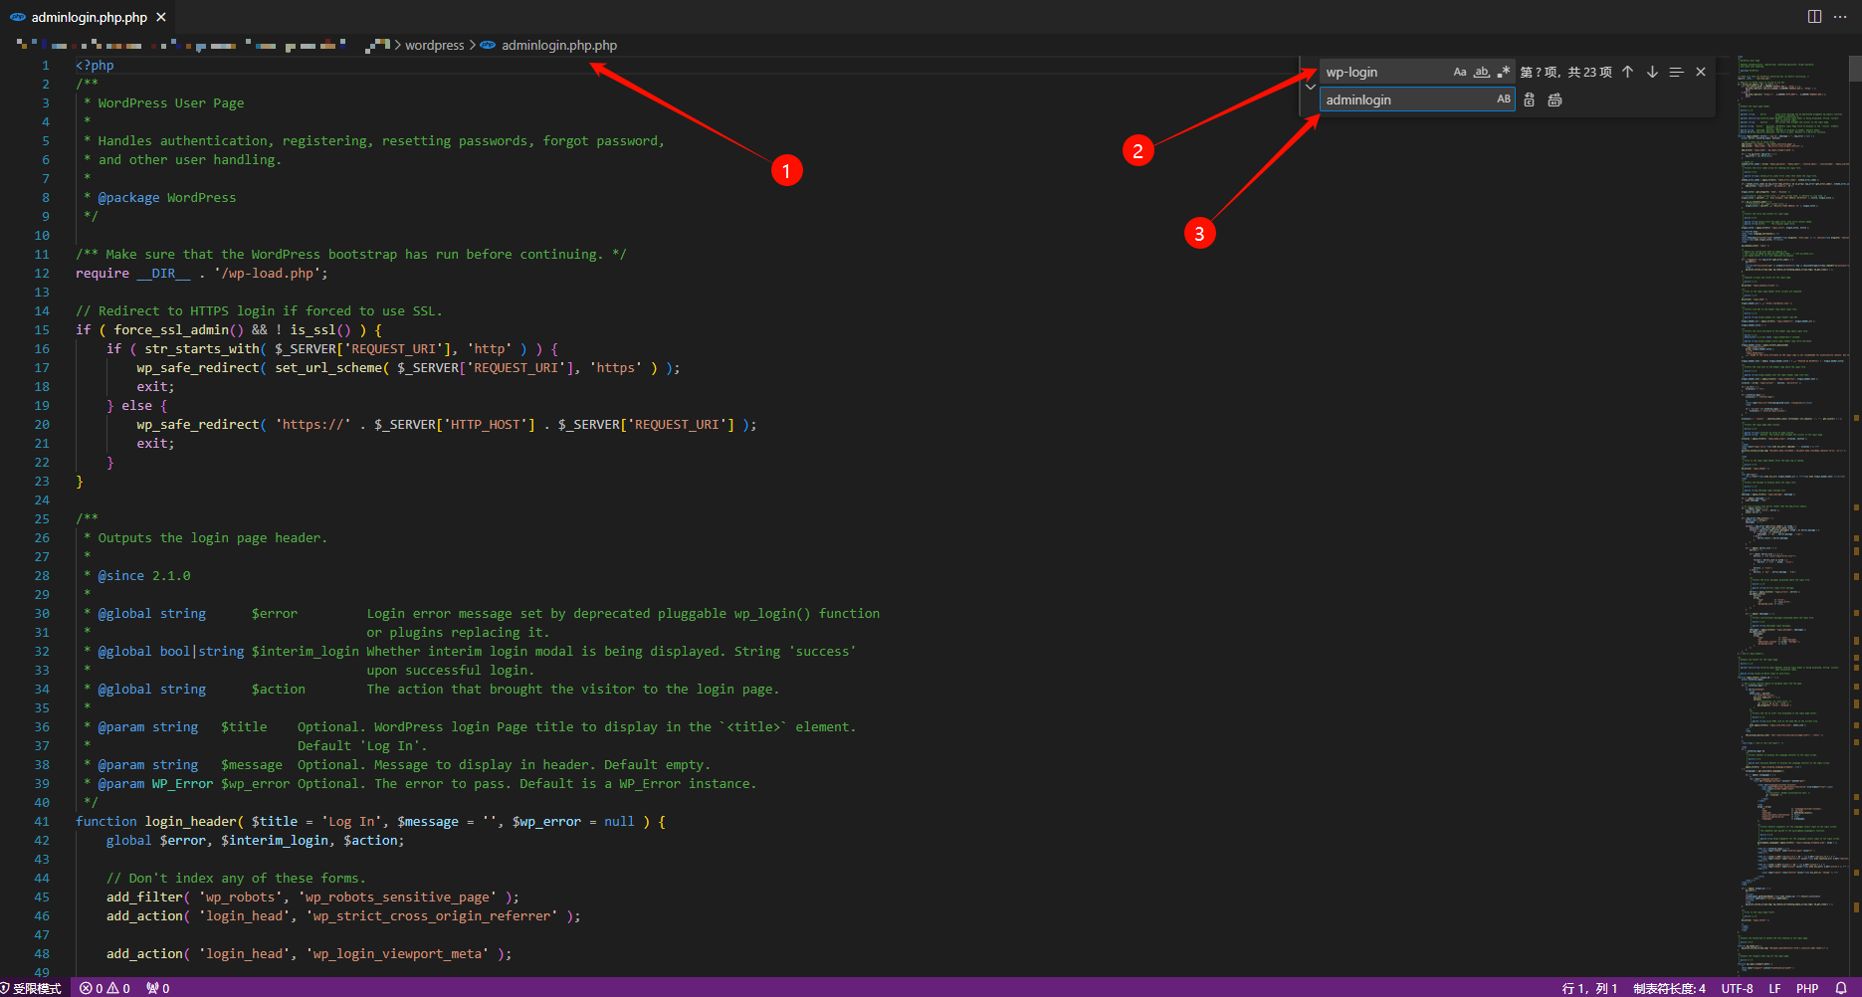Split the editor to the right
Viewport: 1862px width, 997px height.
coord(1814,17)
